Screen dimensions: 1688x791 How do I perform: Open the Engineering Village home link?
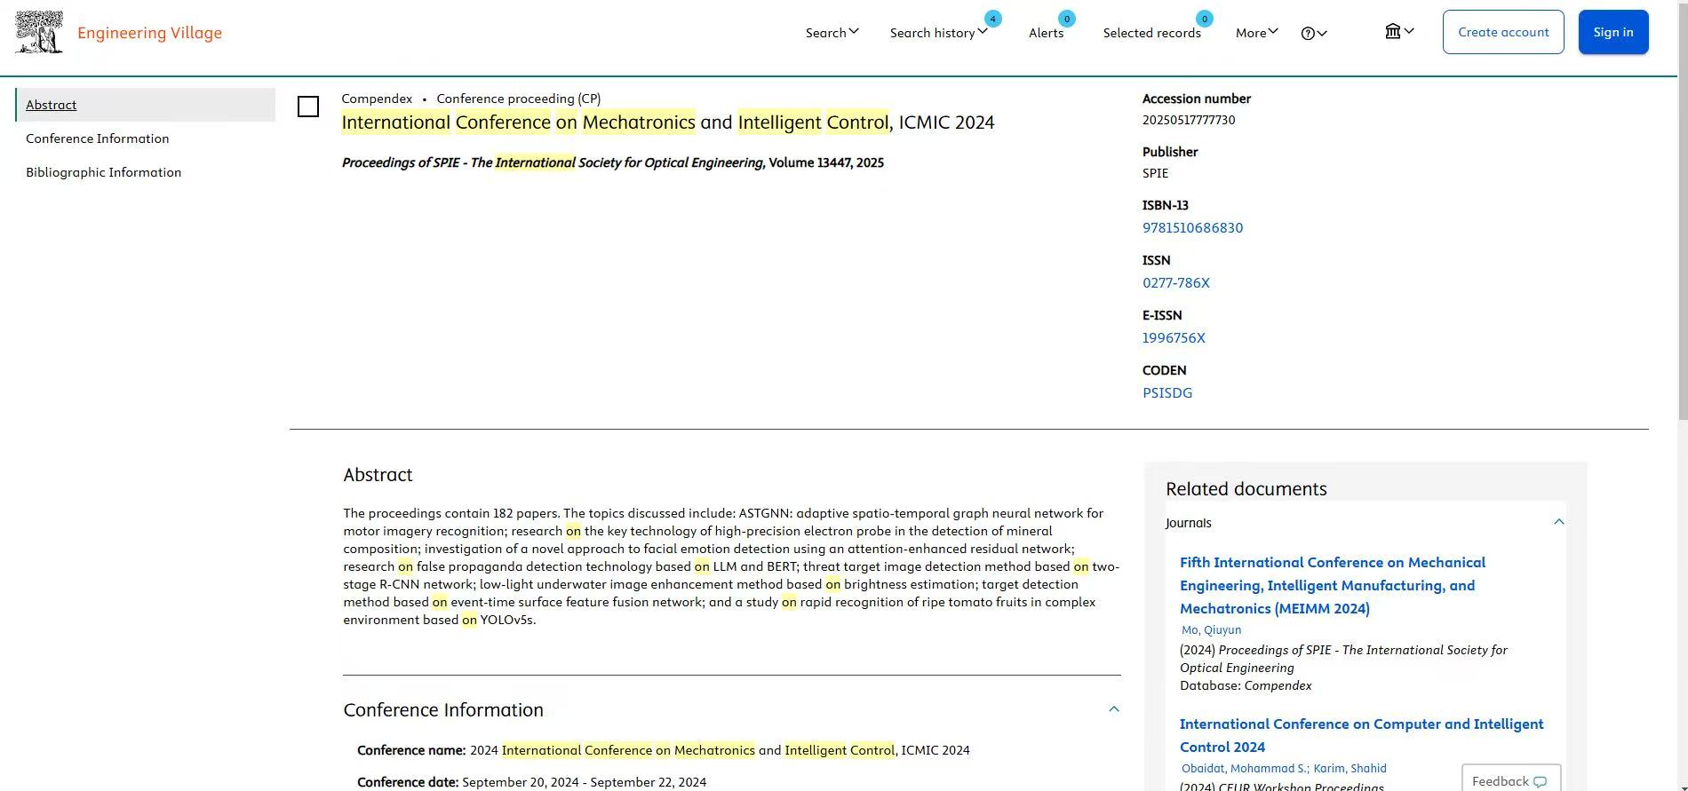(x=150, y=33)
